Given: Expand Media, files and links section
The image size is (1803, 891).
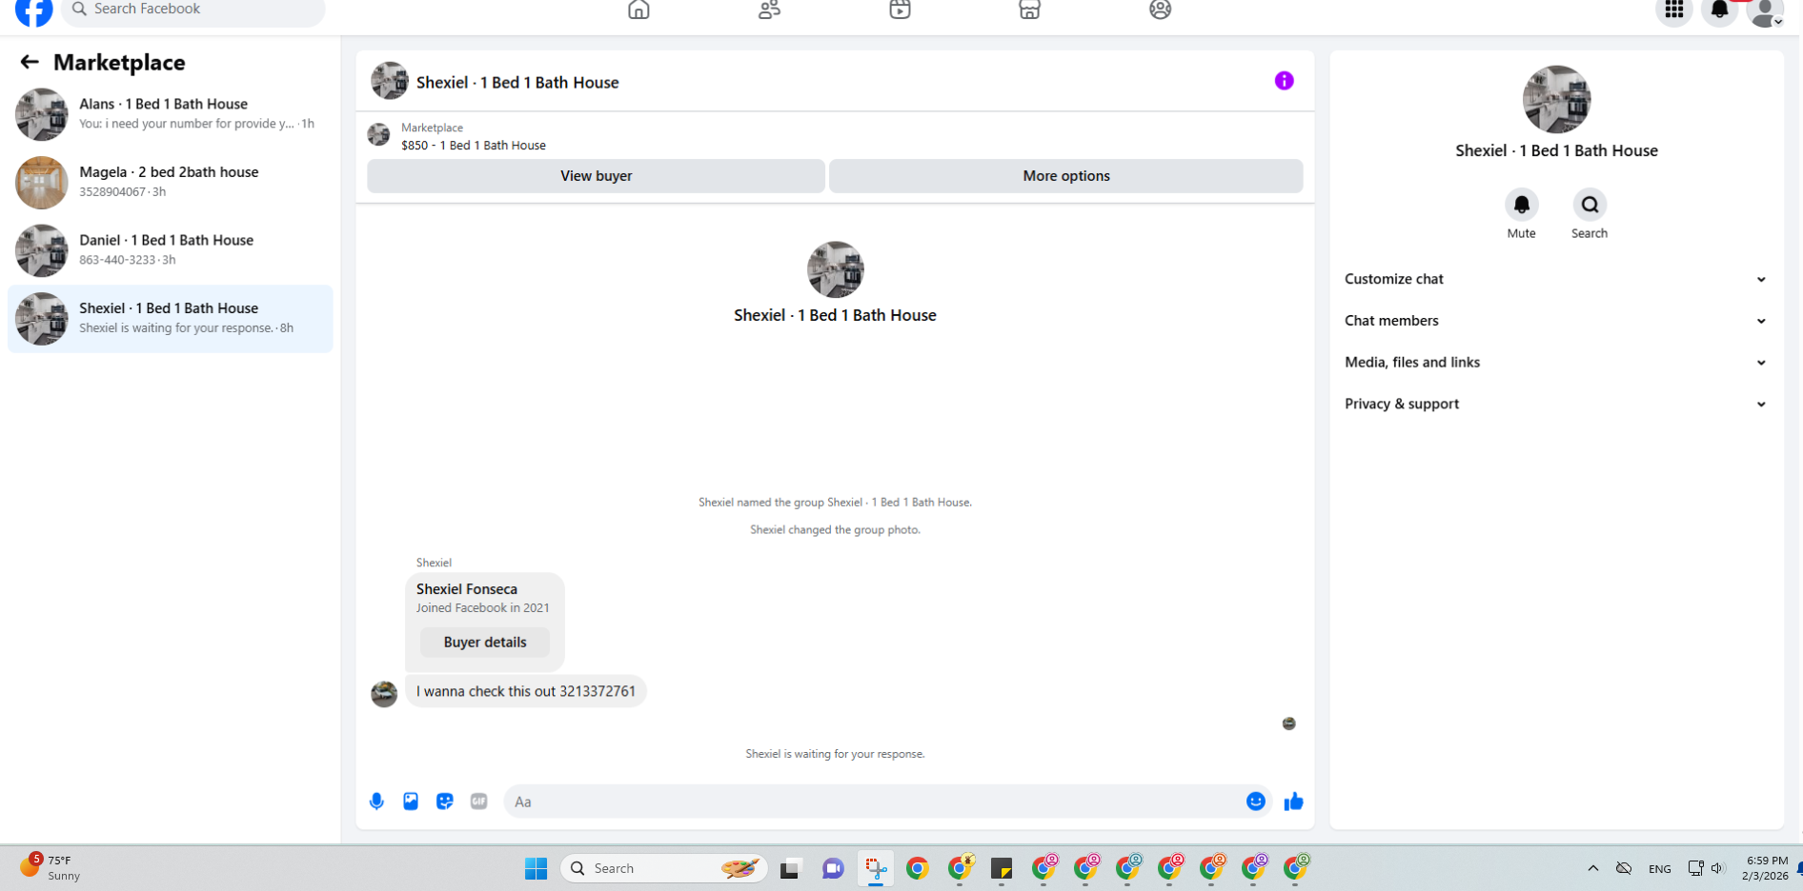Looking at the screenshot, I should click(1556, 363).
